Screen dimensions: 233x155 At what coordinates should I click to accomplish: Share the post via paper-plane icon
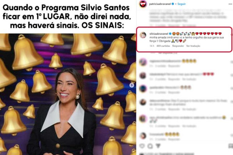(x=158, y=146)
